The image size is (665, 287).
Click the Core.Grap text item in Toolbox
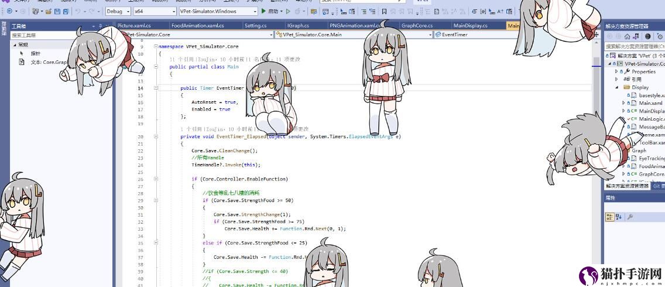(x=49, y=62)
